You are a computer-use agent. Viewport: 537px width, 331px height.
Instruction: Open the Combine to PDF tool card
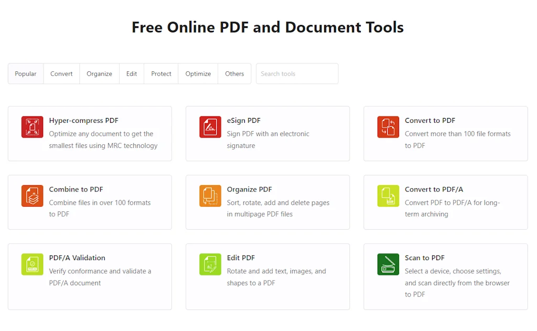click(90, 202)
